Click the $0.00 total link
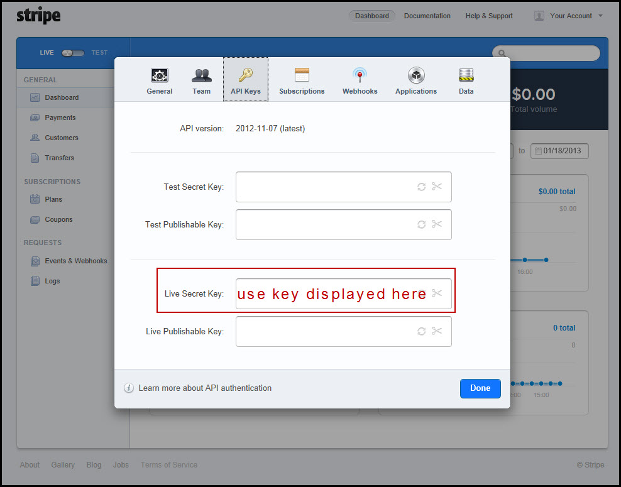621x487 pixels. click(557, 192)
